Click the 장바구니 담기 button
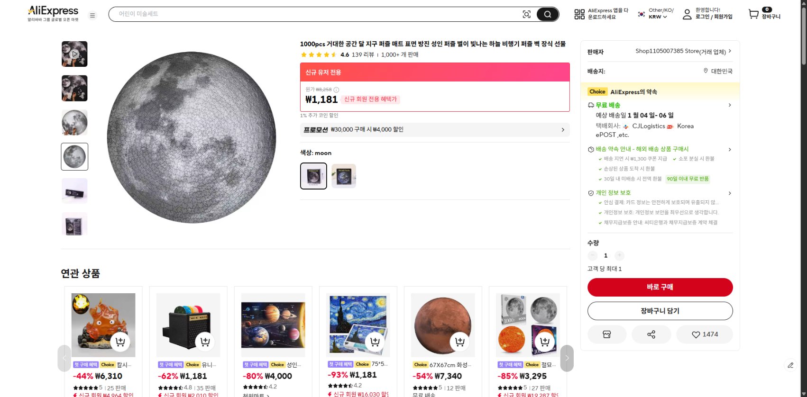Viewport: 807px width, 397px height. point(660,311)
